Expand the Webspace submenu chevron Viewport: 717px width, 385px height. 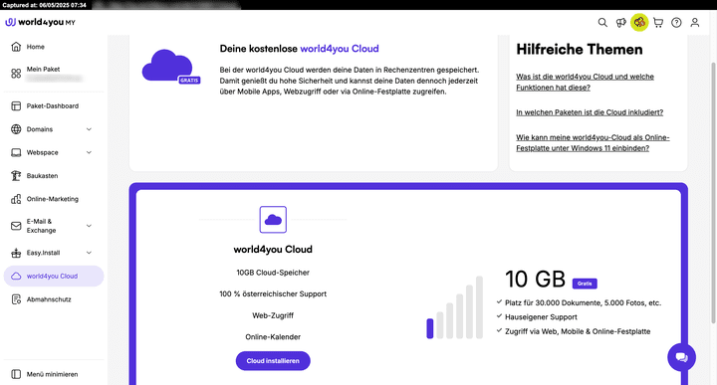click(x=89, y=152)
